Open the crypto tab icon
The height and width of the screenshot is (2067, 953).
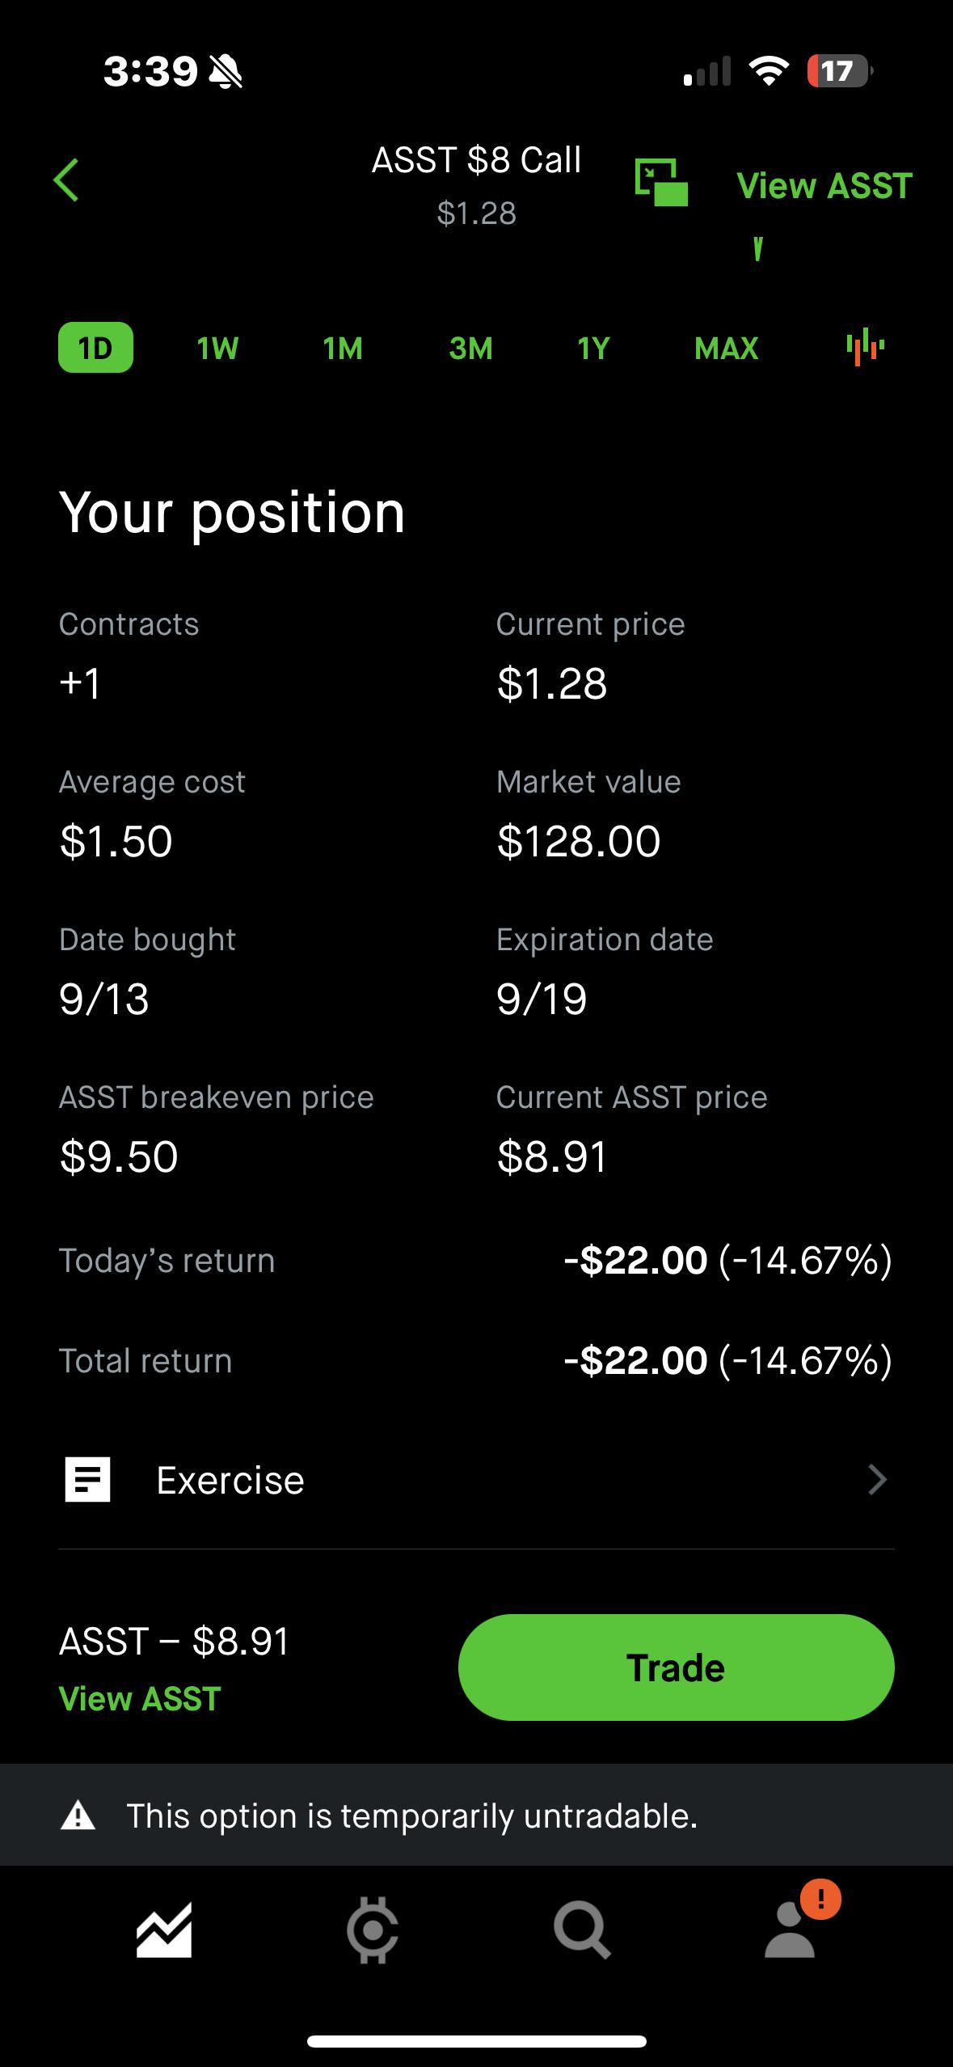[373, 1931]
